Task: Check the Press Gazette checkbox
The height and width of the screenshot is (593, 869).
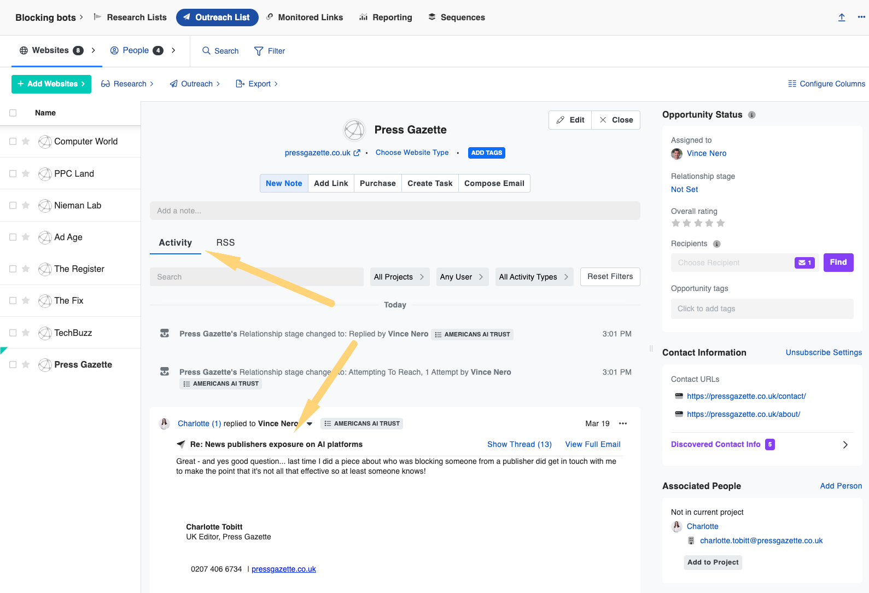Action: point(13,365)
